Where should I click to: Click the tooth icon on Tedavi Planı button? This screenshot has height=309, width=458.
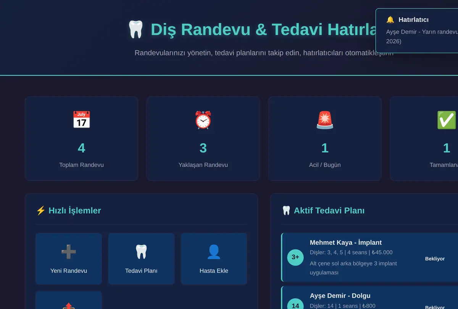(141, 252)
